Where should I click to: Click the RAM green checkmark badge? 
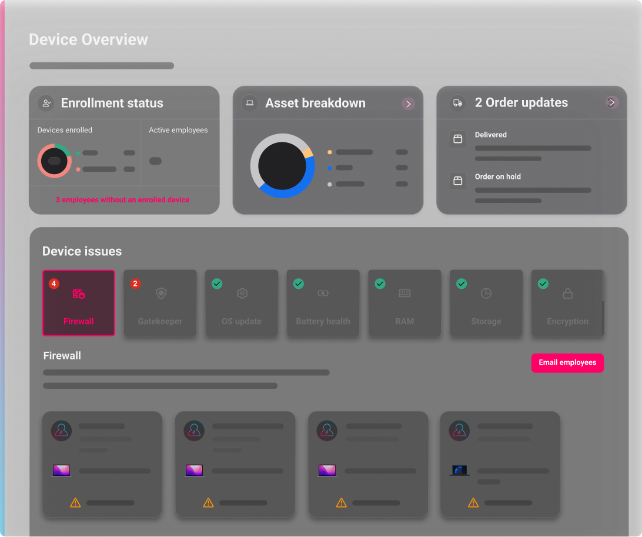[380, 284]
